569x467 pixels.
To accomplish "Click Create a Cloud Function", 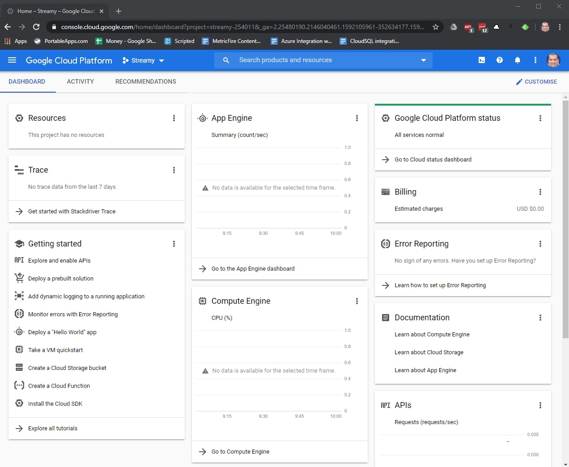I will (x=59, y=386).
